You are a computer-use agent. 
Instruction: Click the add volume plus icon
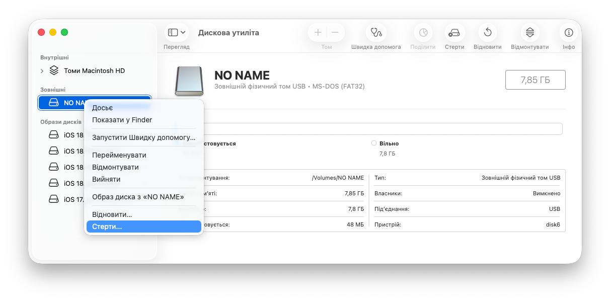(x=318, y=32)
